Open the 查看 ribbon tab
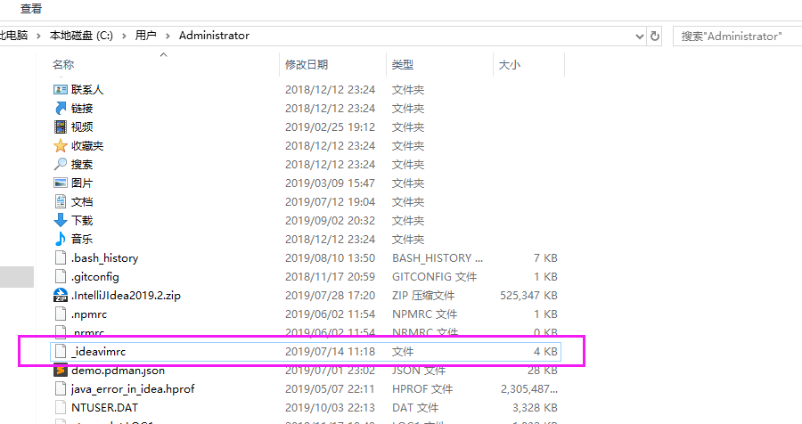802x424 pixels. click(30, 8)
